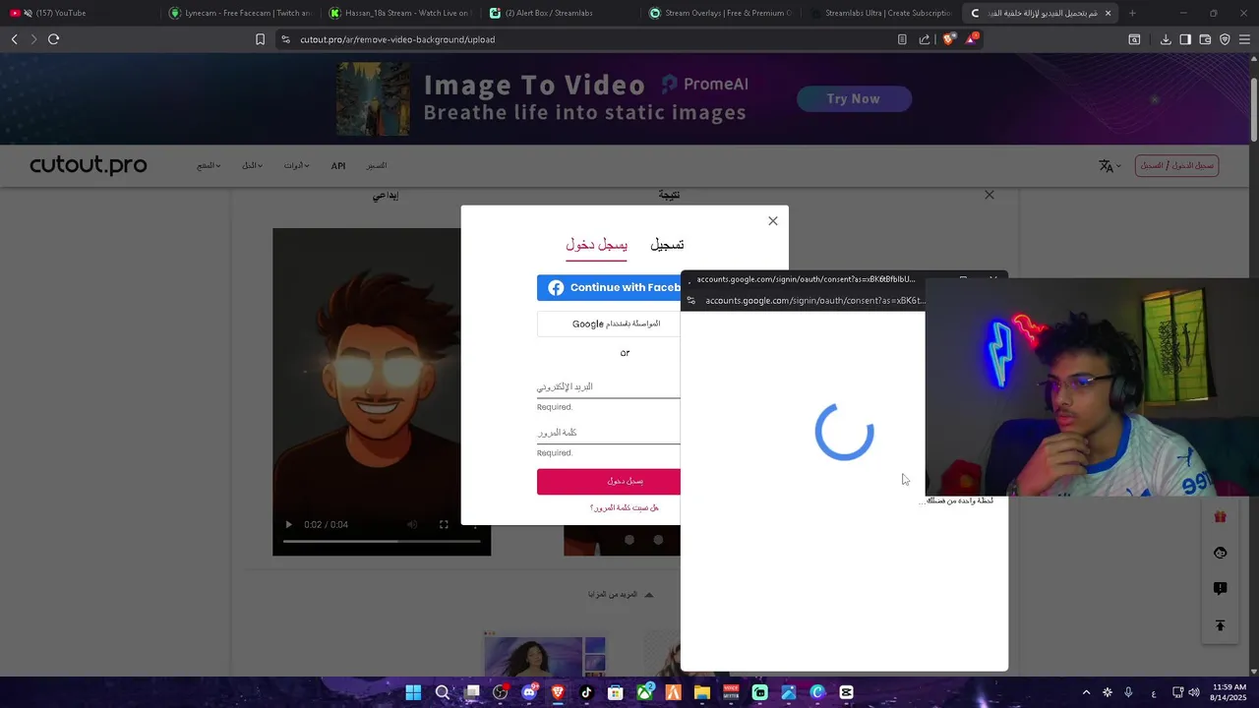Expand the أدوات menu dropdown

[x=296, y=165]
